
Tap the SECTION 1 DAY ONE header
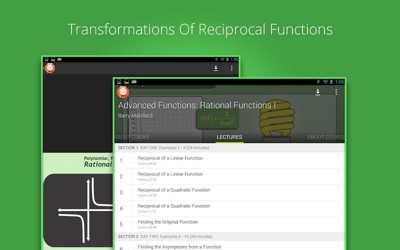(x=229, y=147)
